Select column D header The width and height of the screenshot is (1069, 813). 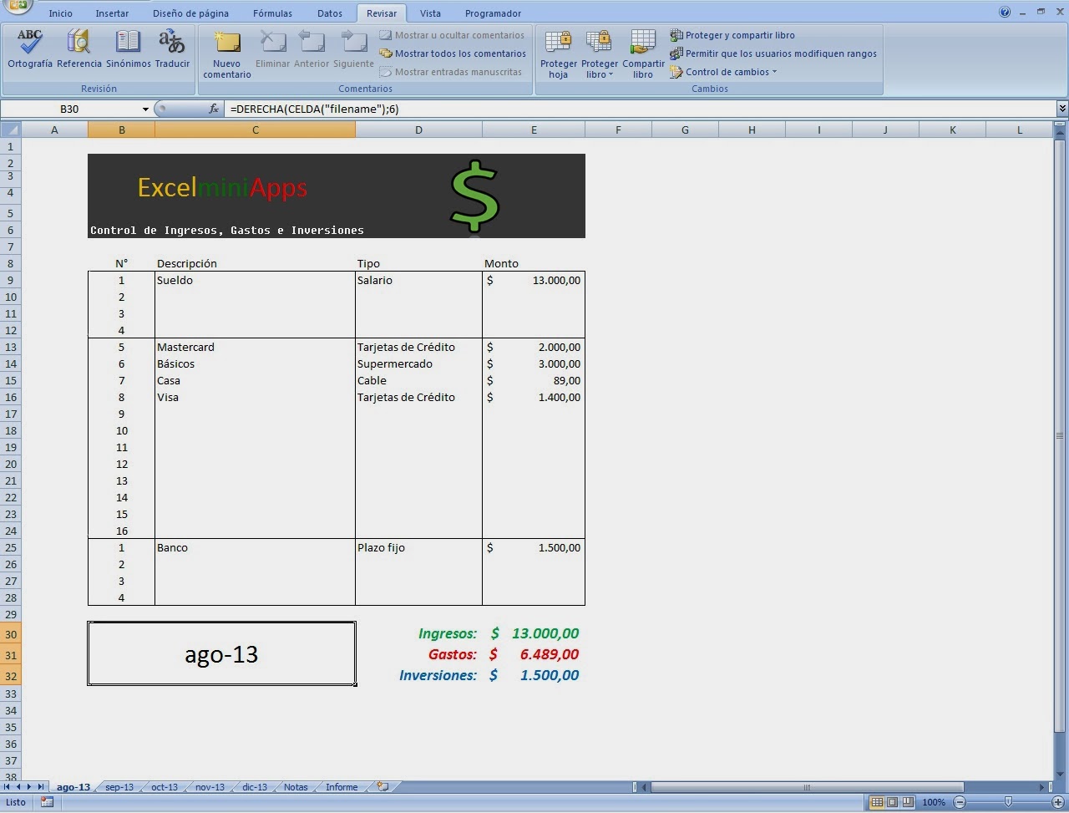(418, 130)
